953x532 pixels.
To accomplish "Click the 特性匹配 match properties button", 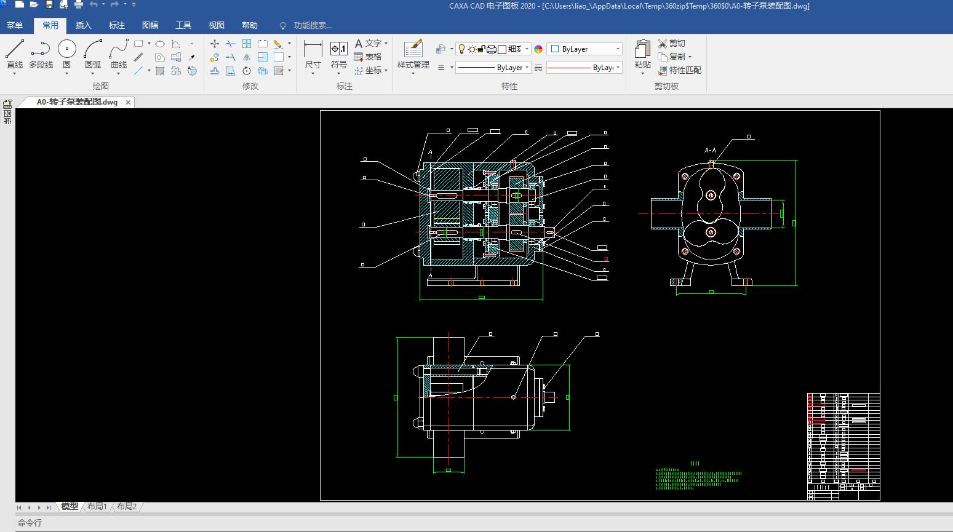I will tap(680, 70).
